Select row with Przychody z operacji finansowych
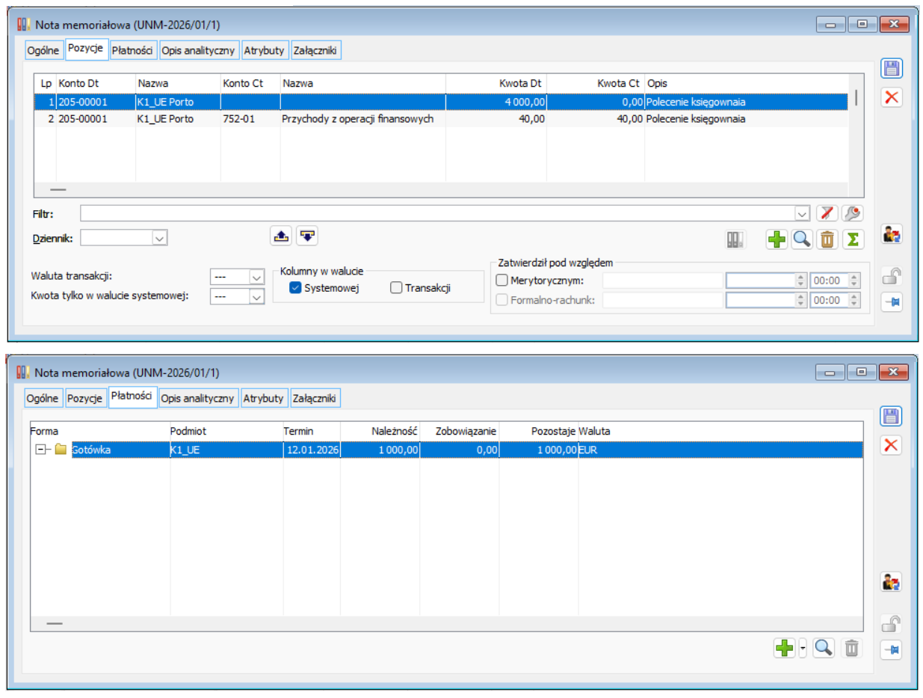The width and height of the screenshot is (923, 698). 357,119
